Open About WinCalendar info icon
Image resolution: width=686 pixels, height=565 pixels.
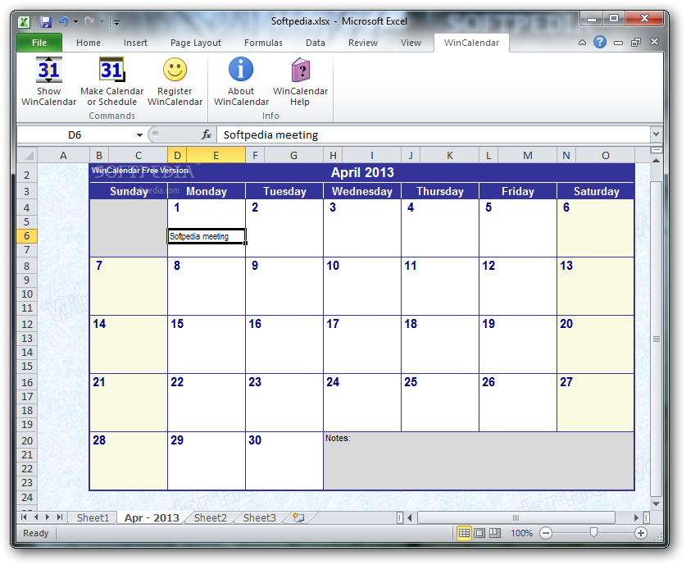point(241,69)
